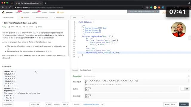The height and width of the screenshot is (107, 191).
Task: Open Chrome profile circle in top-right corner
Action: tap(189, 3)
